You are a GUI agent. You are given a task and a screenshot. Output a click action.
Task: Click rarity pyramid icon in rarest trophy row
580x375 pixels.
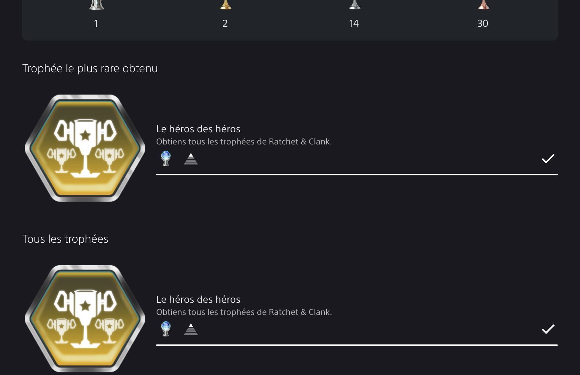pos(191,159)
